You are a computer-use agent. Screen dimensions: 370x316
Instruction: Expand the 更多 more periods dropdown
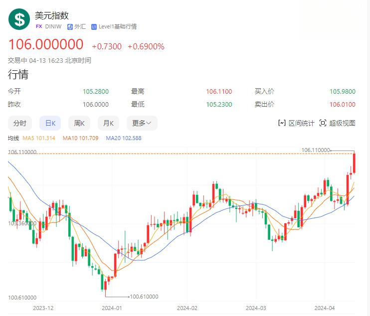coord(142,123)
